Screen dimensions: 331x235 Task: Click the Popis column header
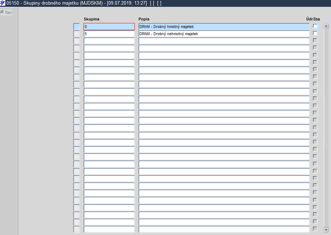coord(144,19)
